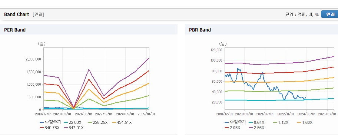Image resolution: width=338 pixels, height=135 pixels.
Task: Click the 20,000 axis label in the PBR chart
Action: coord(217,102)
